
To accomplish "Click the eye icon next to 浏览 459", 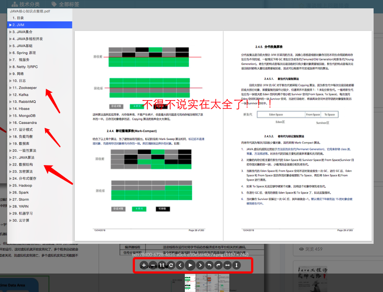I will [x=301, y=249].
